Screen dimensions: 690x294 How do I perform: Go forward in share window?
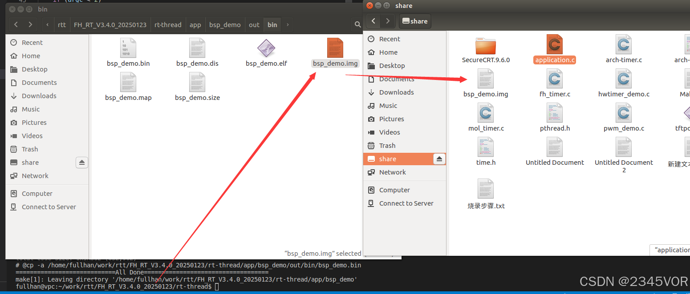(388, 21)
